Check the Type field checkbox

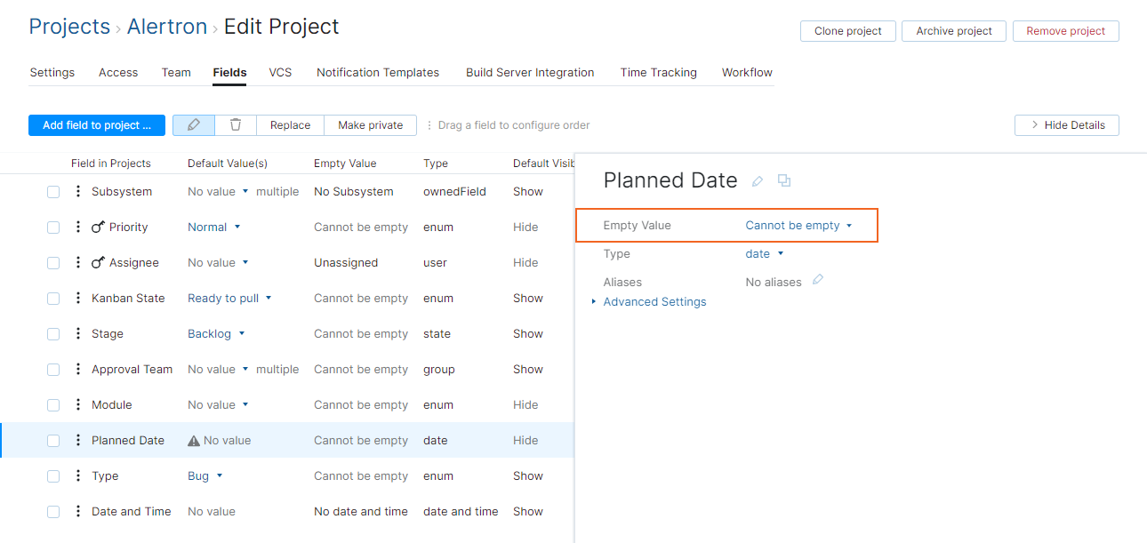pyautogui.click(x=53, y=476)
